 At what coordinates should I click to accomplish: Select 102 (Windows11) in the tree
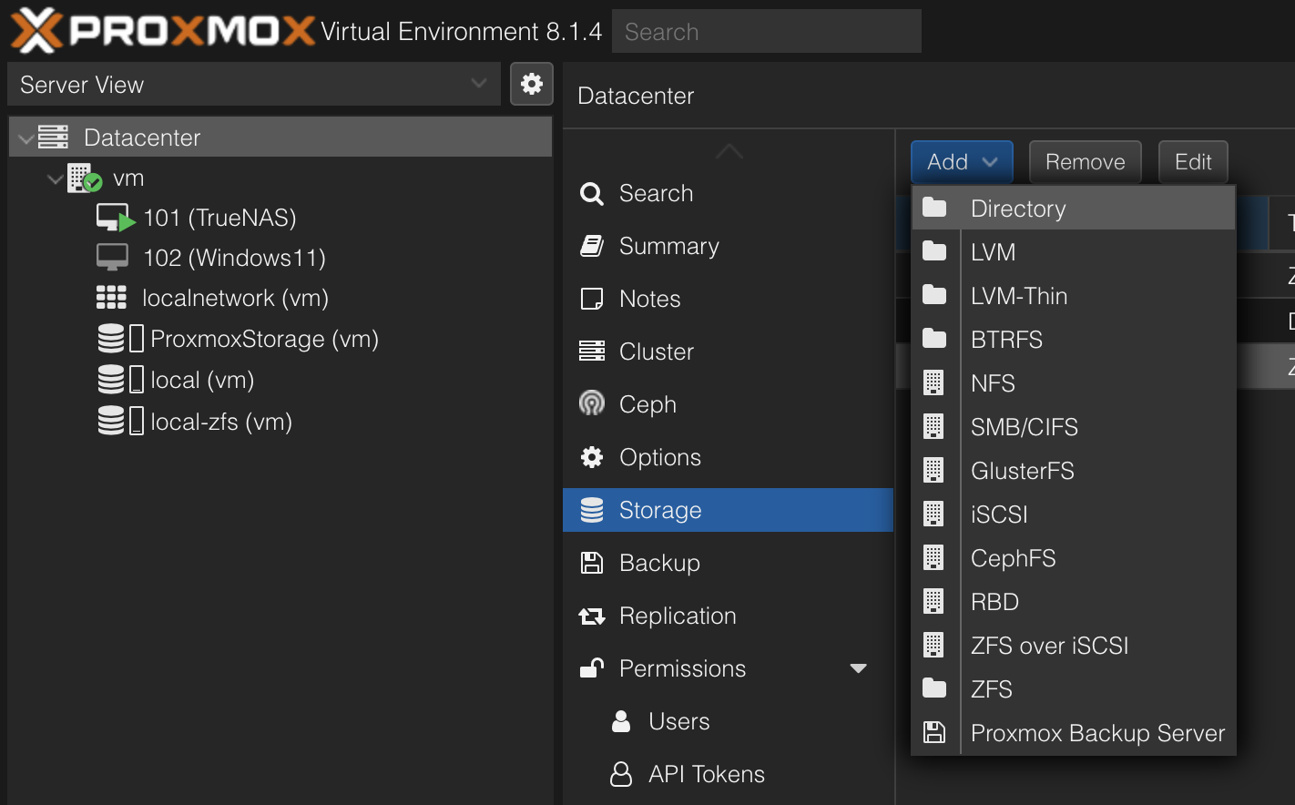280,258
